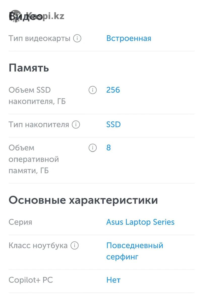Viewport: 200px width, 303px height.
Task: Open info icon next to Тип видеокарты
Action: click(77, 38)
